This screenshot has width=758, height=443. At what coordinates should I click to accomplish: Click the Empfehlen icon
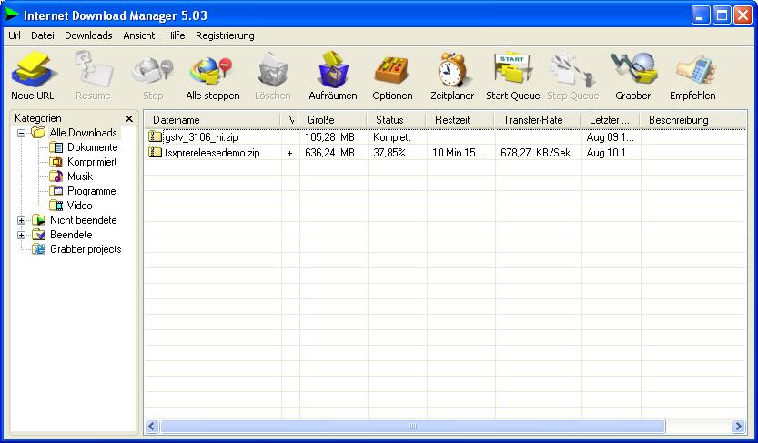point(695,72)
